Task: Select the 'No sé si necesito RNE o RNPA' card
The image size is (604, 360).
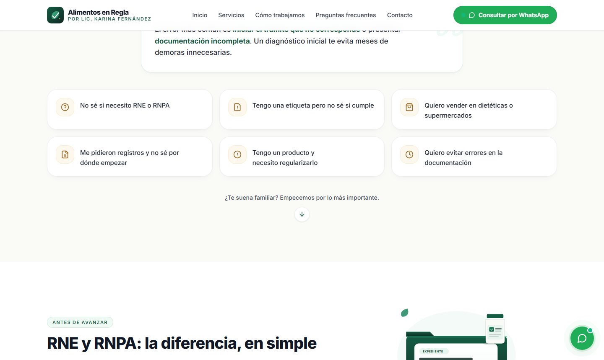Action: [x=130, y=109]
